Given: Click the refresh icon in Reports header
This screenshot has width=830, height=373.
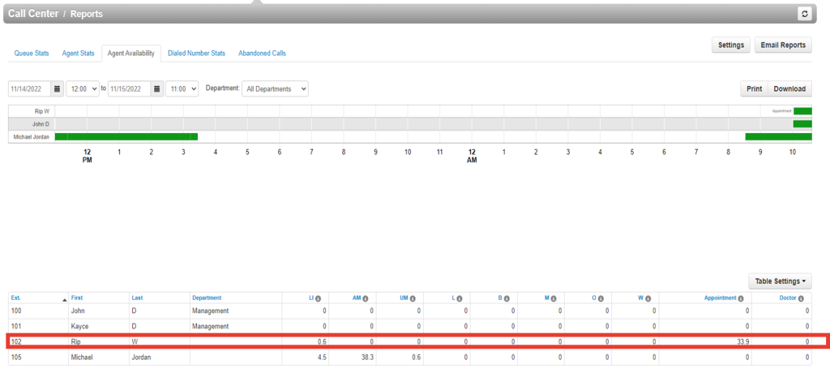Looking at the screenshot, I should (x=804, y=14).
